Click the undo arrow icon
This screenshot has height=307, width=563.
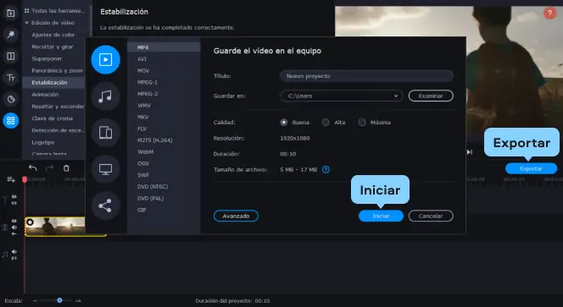point(33,168)
